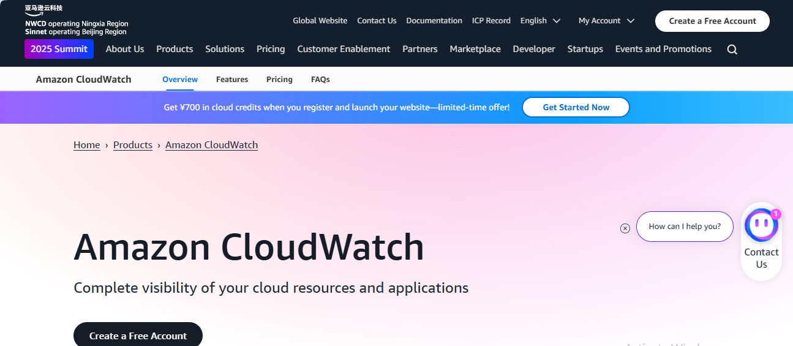Open the ICP Record link

(x=491, y=21)
